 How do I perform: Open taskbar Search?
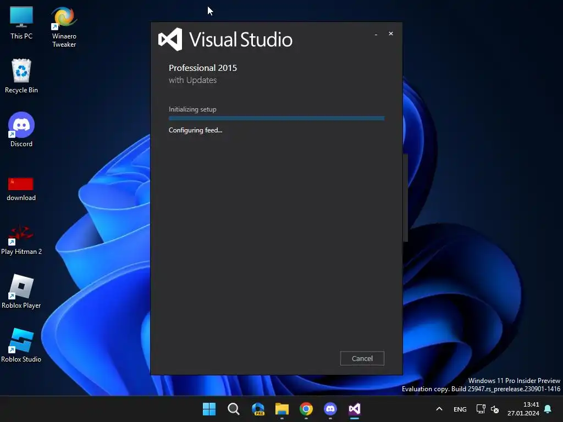tap(233, 409)
